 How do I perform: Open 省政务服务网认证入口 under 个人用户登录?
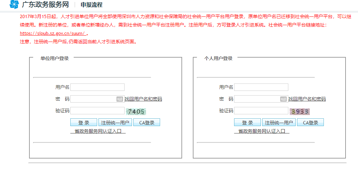pos(262,131)
